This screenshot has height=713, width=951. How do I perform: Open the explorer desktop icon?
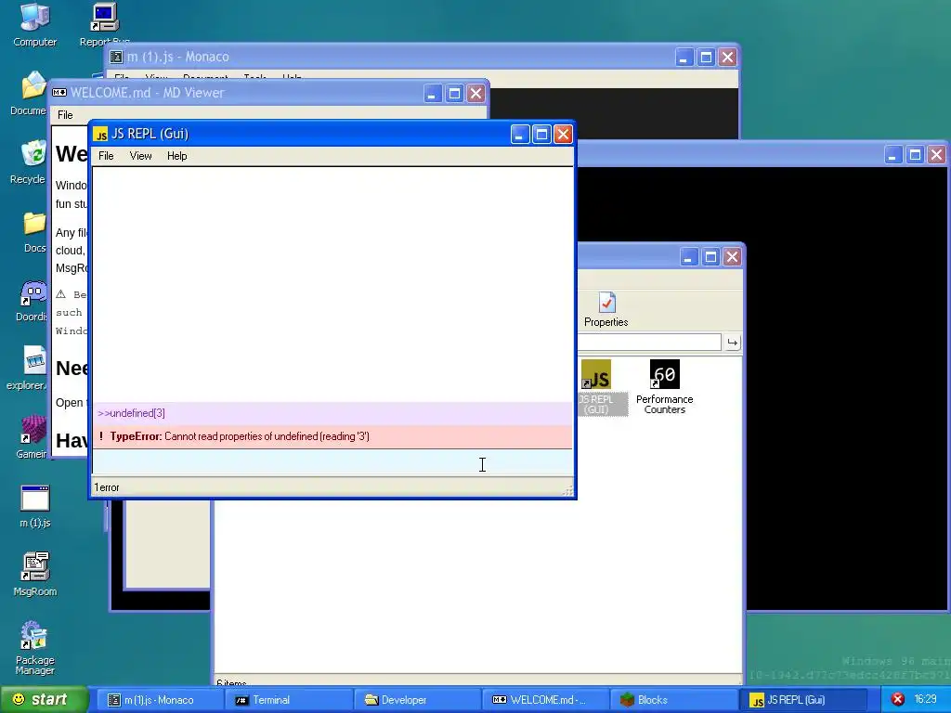click(x=28, y=369)
